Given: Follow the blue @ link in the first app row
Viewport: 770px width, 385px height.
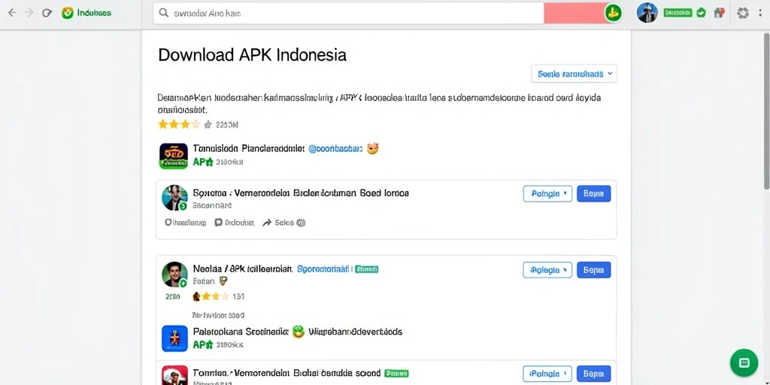Looking at the screenshot, I should pyautogui.click(x=335, y=148).
